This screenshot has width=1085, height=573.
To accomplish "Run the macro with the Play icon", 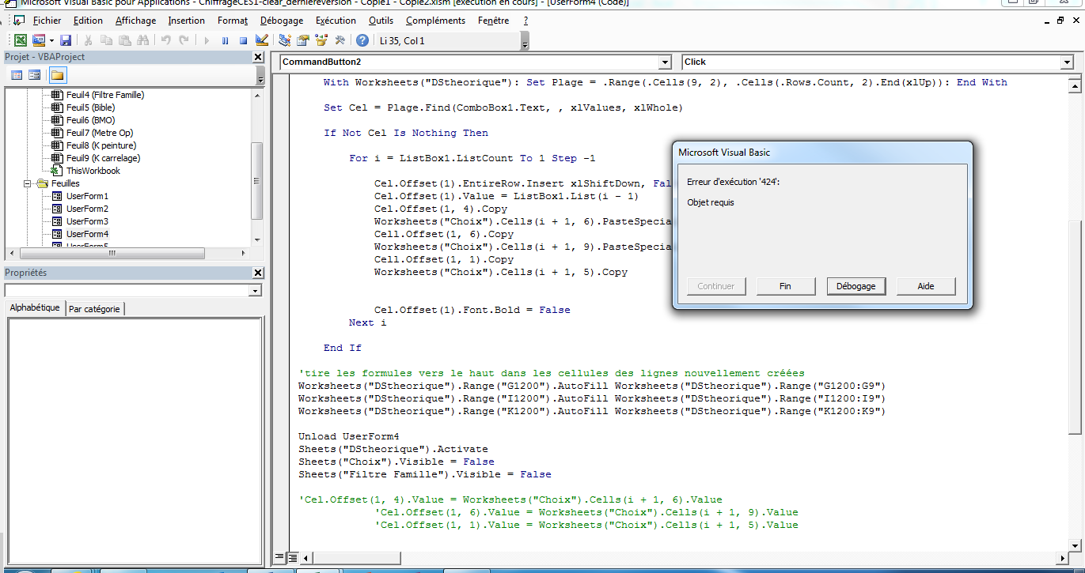I will point(207,40).
